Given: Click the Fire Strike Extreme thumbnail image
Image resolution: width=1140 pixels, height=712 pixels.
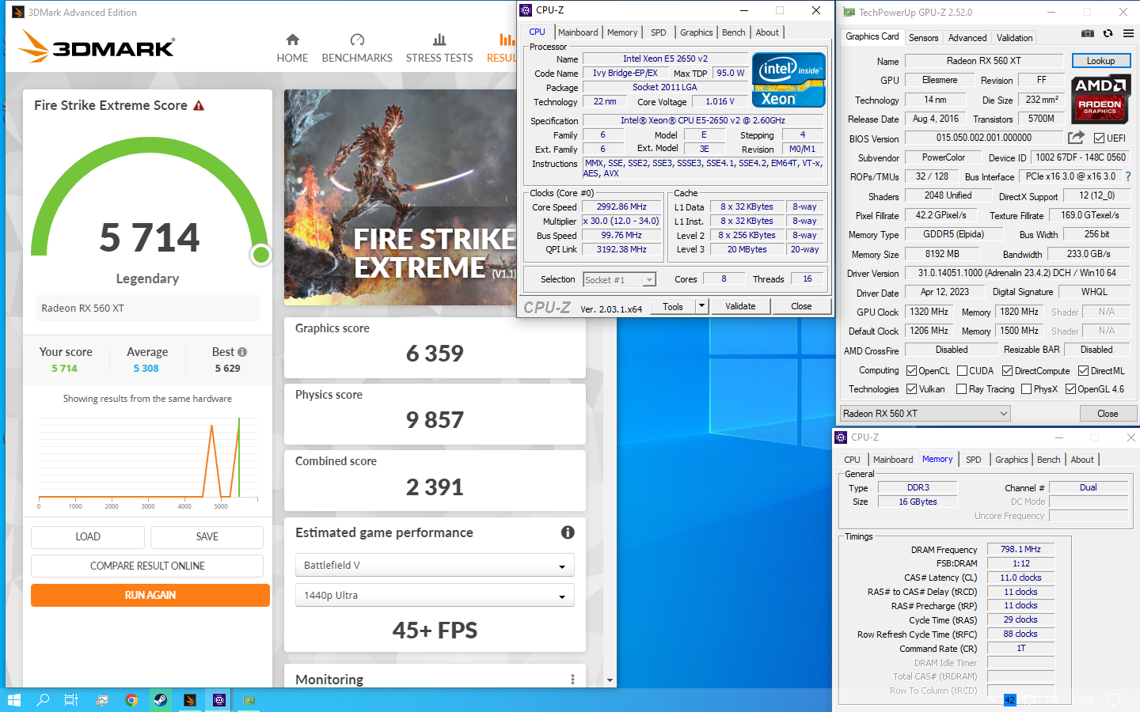Looking at the screenshot, I should pos(400,197).
